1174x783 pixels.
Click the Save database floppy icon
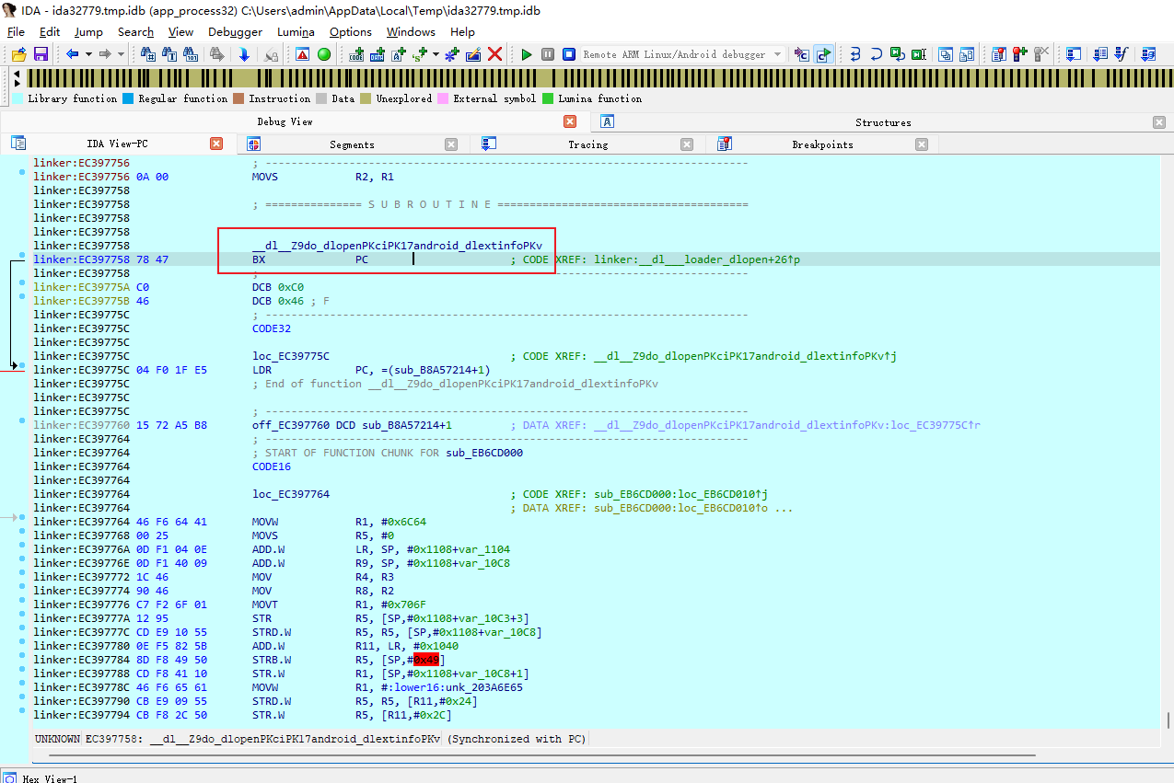tap(41, 55)
